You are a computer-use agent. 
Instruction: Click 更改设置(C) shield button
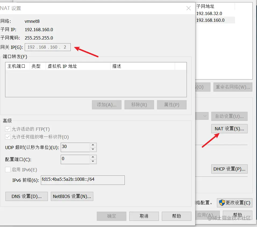point(234,203)
